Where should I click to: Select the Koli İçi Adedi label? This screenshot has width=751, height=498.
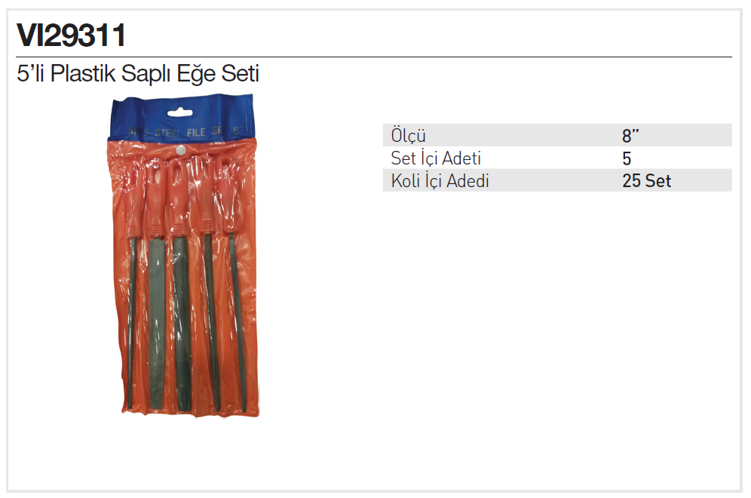[x=440, y=181]
